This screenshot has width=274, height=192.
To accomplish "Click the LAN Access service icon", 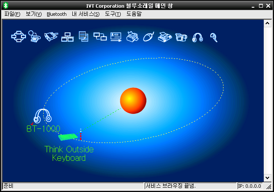I will [68, 37].
